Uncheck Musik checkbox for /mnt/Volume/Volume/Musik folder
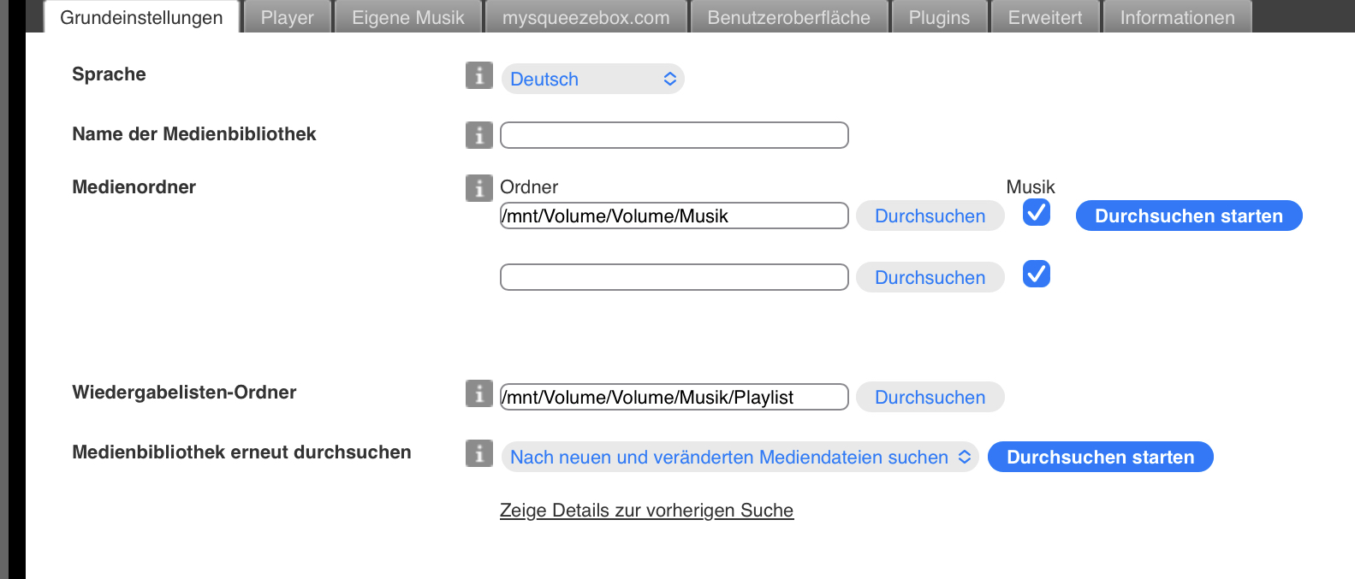The height and width of the screenshot is (579, 1355). pos(1037,212)
